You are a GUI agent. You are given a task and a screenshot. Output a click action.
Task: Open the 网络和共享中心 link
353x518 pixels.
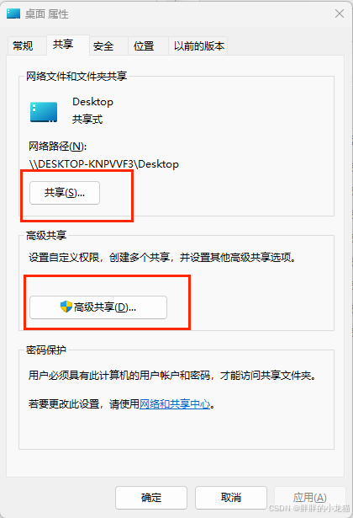click(x=175, y=403)
